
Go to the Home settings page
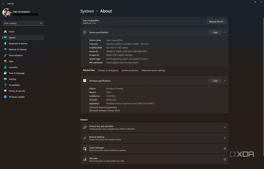pyautogui.click(x=23, y=32)
